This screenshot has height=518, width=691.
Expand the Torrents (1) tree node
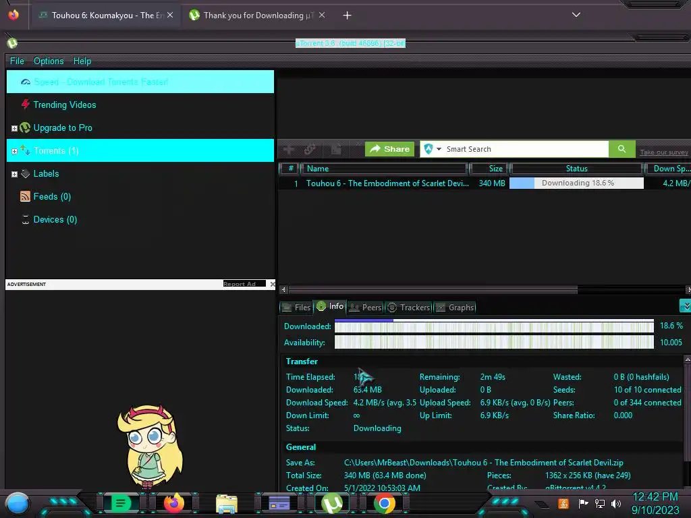tap(14, 151)
